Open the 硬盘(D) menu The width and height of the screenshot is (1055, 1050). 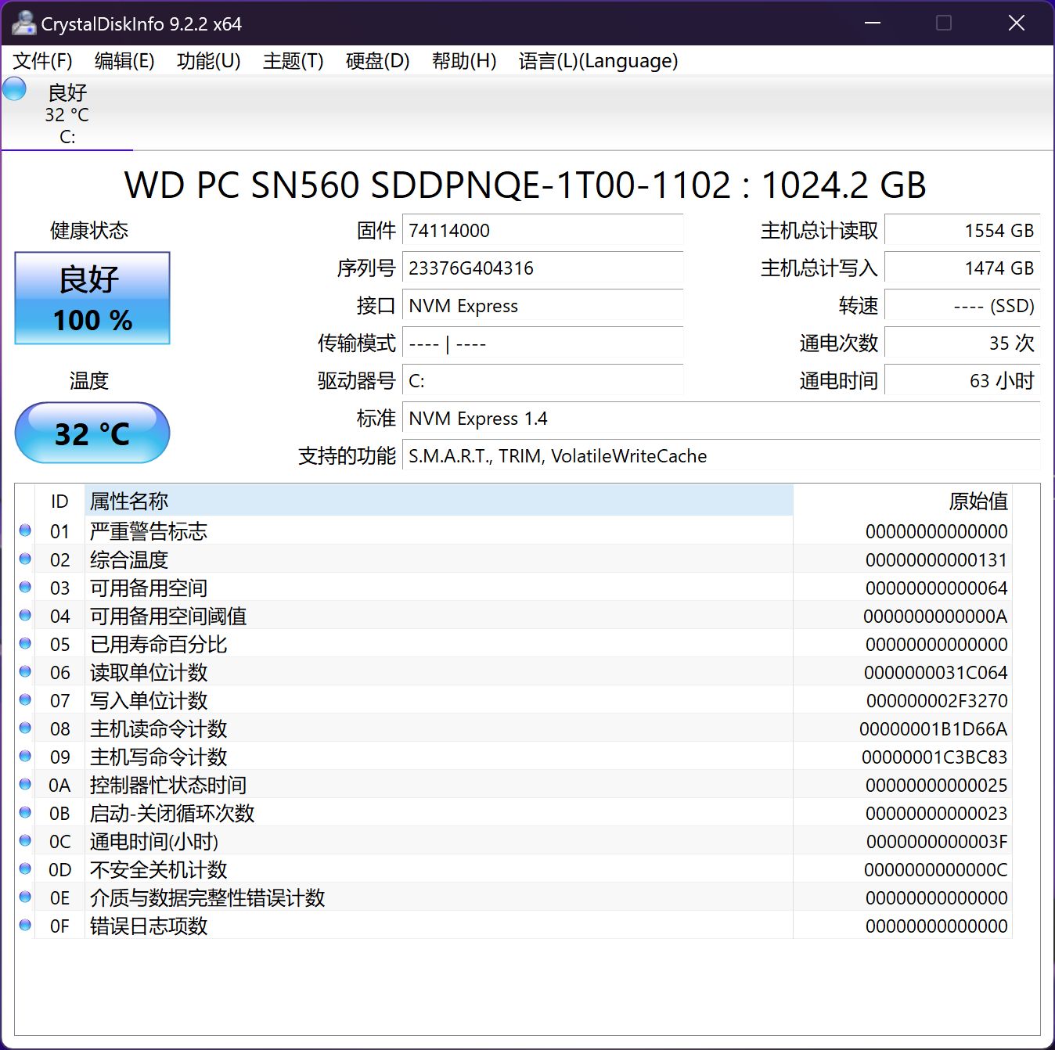pos(378,61)
